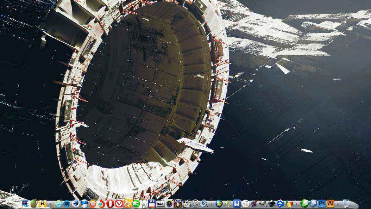Open Inkscape from the dock
The image size is (371, 209).
pos(271,204)
